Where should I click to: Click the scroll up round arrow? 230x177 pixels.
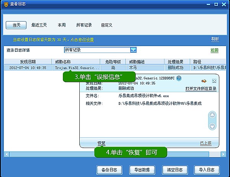[x=212, y=115]
